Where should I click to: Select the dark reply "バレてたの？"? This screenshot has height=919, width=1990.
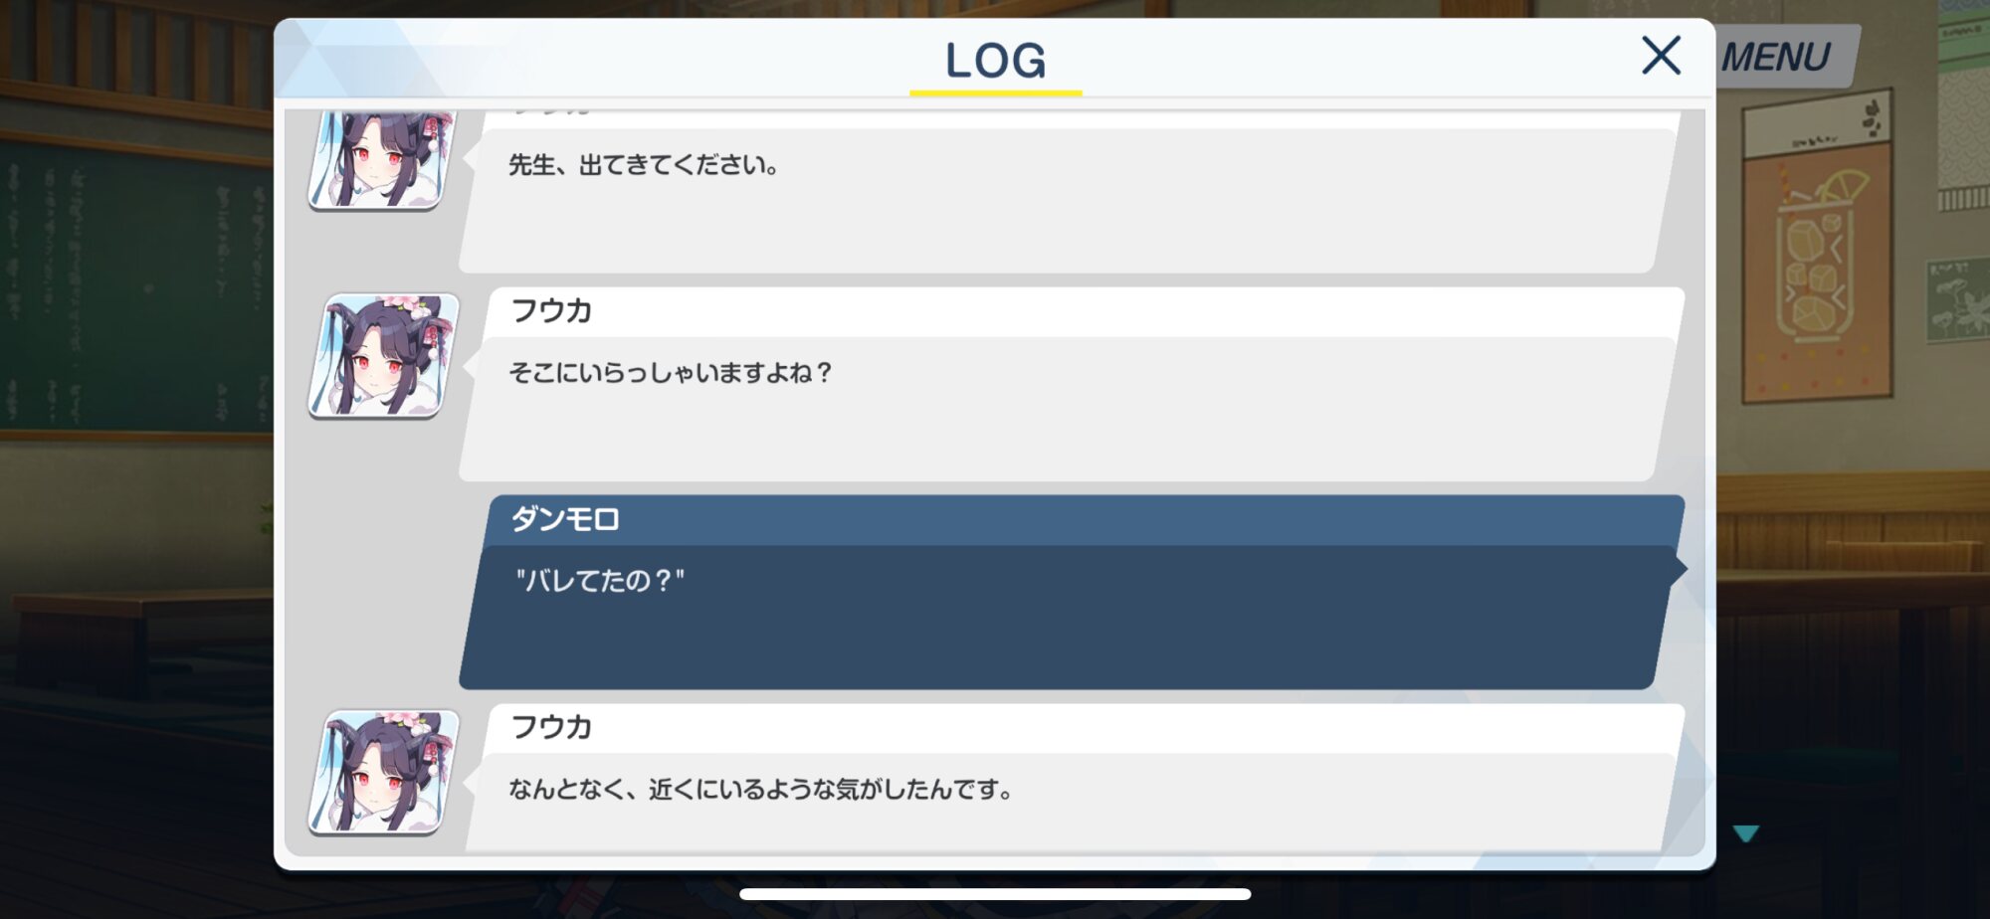1070,617
